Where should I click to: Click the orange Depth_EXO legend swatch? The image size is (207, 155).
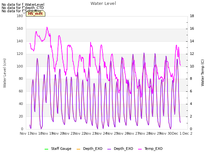click(78, 149)
